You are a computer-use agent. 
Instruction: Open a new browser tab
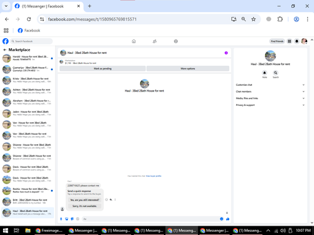(89, 6)
